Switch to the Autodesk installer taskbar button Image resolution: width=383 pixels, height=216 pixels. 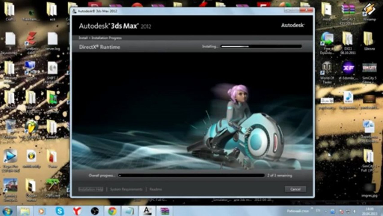pos(147,211)
